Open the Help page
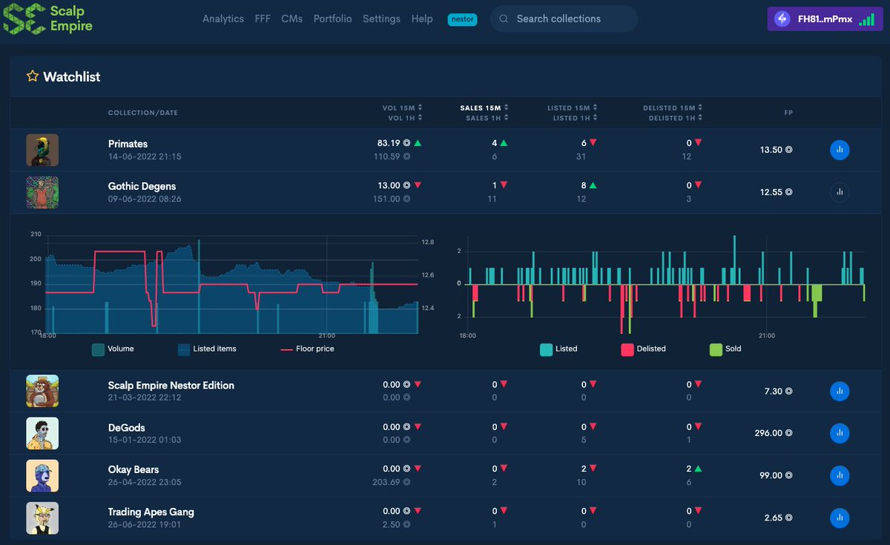890x545 pixels. click(422, 19)
